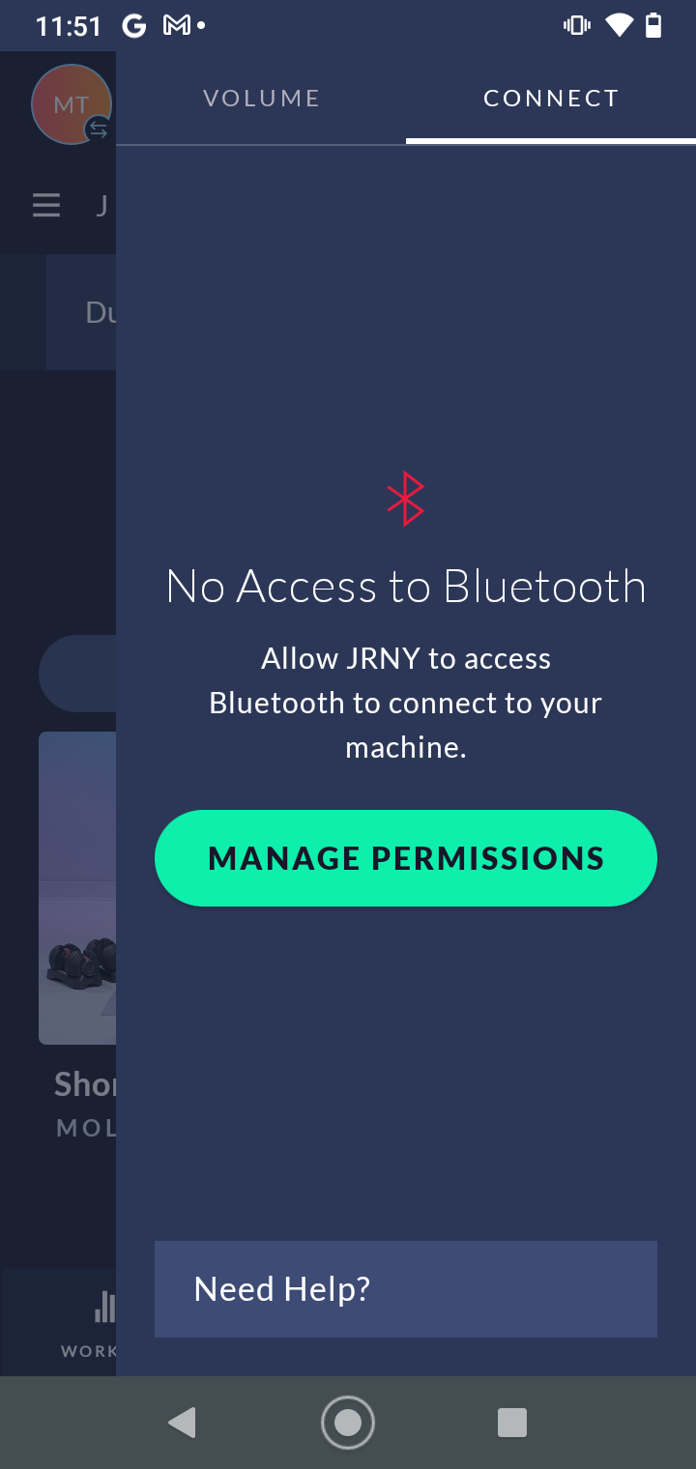Open the hamburger menu
The height and width of the screenshot is (1469, 696).
[46, 205]
